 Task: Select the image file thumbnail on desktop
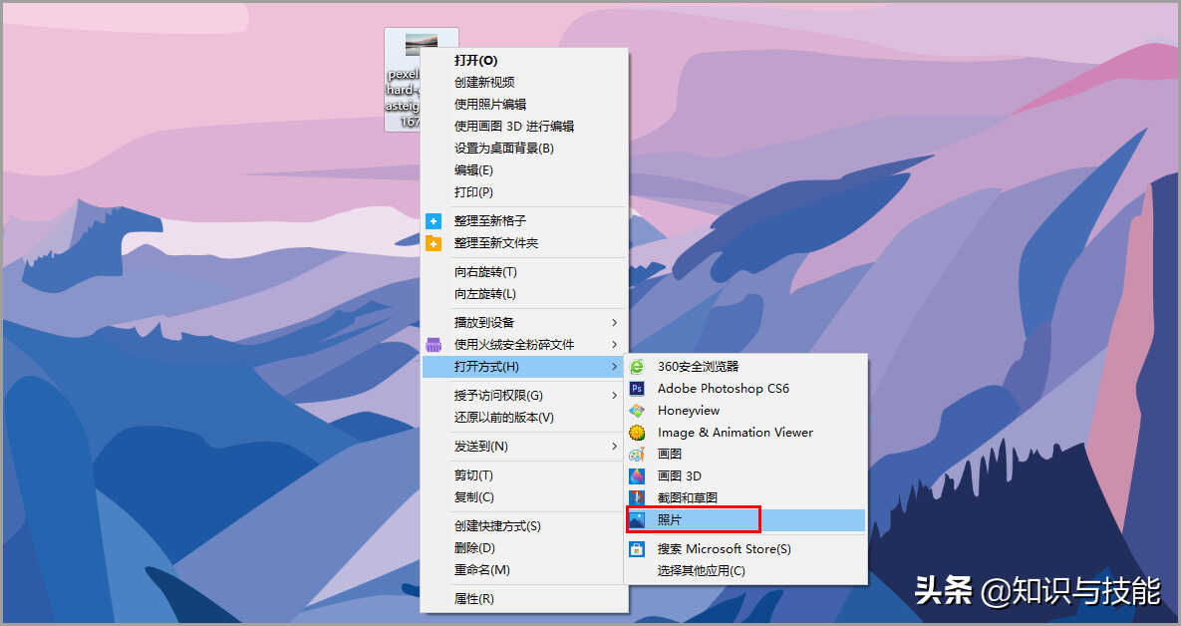pyautogui.click(x=421, y=44)
